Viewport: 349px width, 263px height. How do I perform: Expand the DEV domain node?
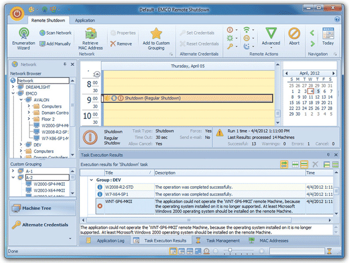coord(21,145)
